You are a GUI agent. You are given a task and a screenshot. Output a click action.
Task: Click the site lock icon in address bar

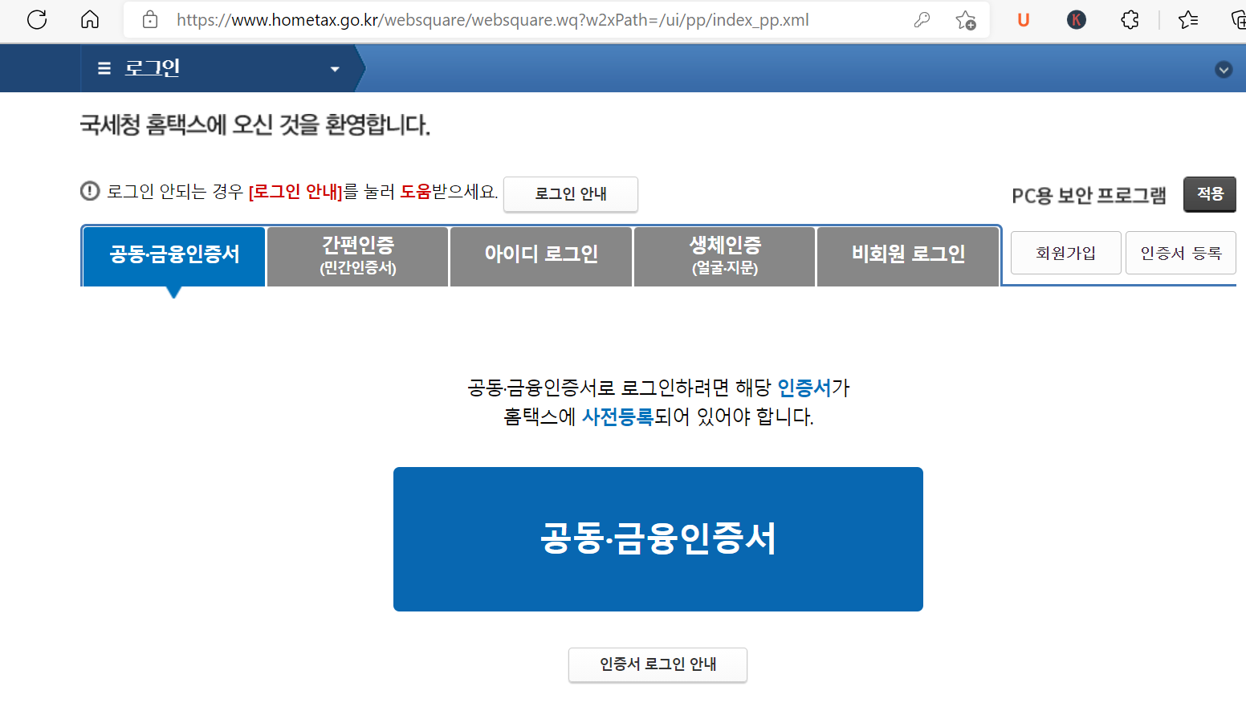(150, 20)
